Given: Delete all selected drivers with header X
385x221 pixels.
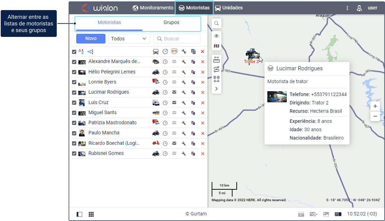Looking at the screenshot, I should point(203,52).
